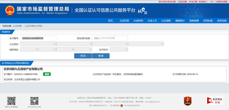Click the police badge beside 京公网安备
The image size is (229, 110).
point(122,106)
